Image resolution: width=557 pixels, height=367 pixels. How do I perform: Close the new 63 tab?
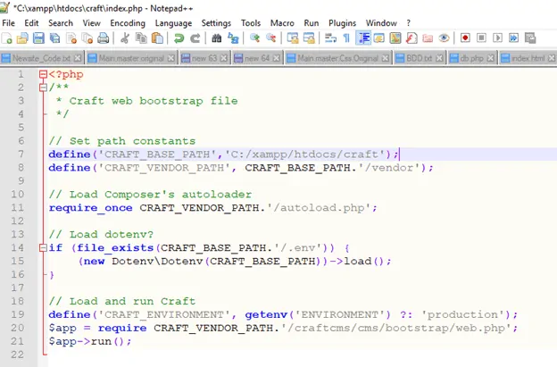pos(223,58)
